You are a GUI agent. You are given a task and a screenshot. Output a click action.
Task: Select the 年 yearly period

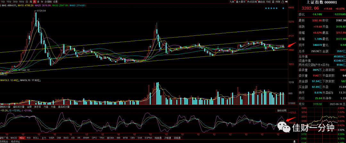42,2
